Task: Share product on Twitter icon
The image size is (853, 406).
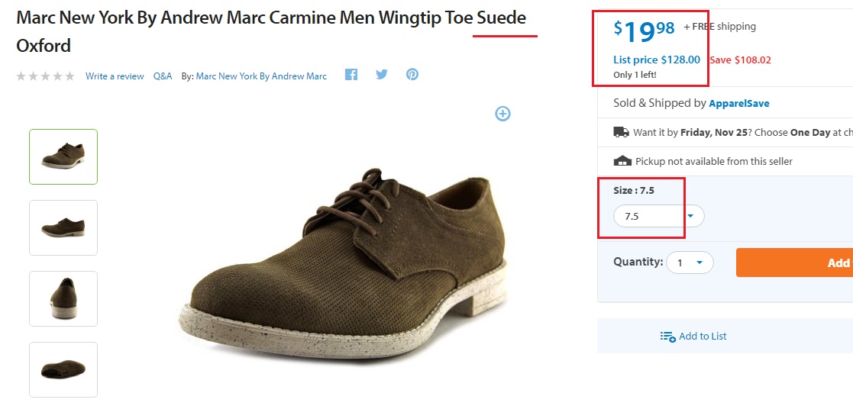Action: (382, 75)
